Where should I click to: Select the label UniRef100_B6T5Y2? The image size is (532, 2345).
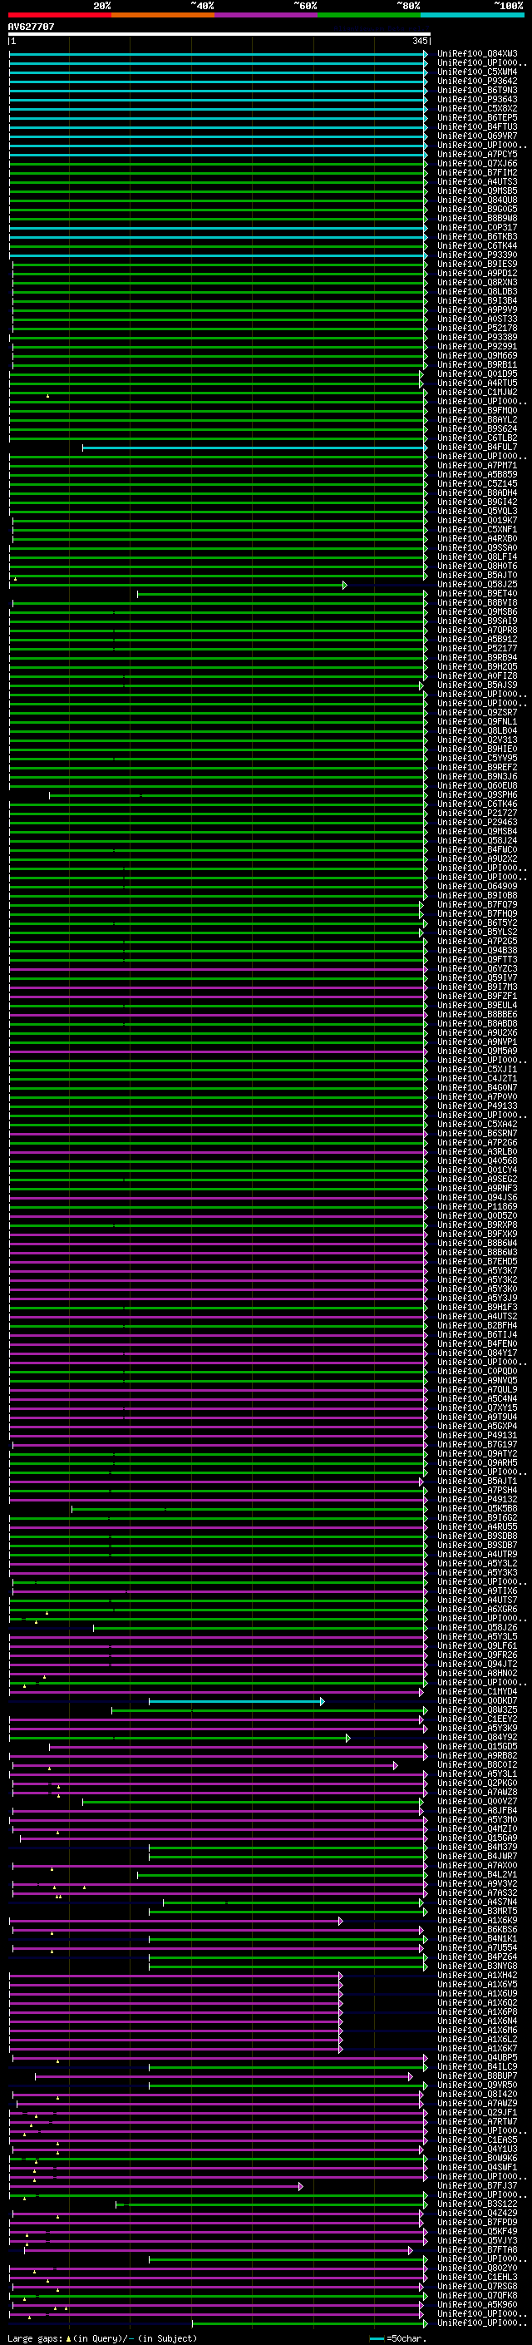pyautogui.click(x=477, y=923)
